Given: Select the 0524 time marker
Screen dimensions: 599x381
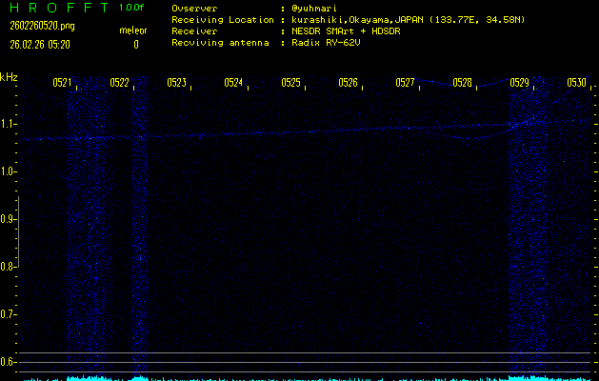Looking at the screenshot, I should click(x=233, y=83).
